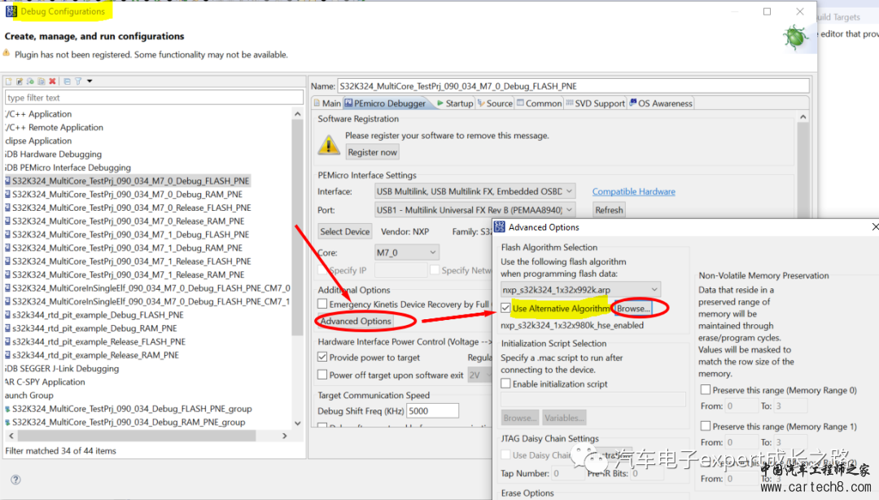Toggle Power off target upon software exit

coord(322,375)
